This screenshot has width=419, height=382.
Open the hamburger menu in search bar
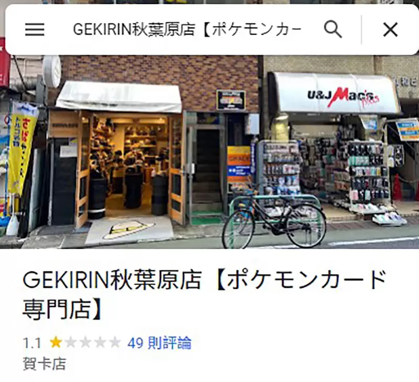[x=35, y=29]
